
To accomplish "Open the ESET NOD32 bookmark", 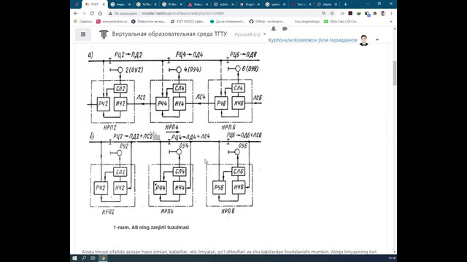I will tap(188, 21).
